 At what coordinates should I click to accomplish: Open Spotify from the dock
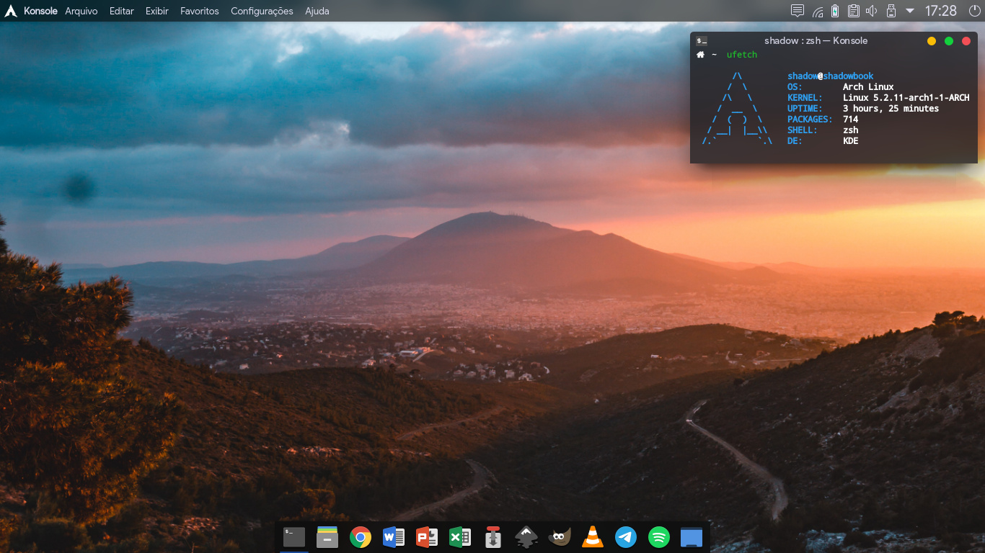point(659,537)
